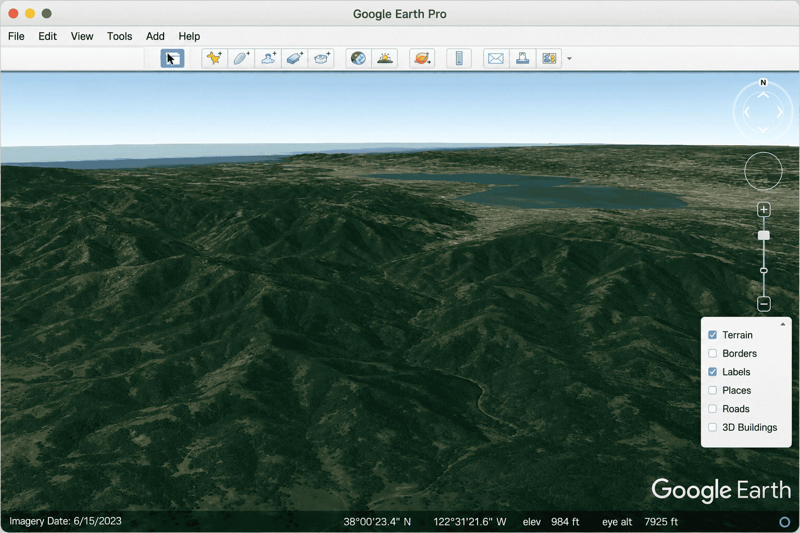Turn on the Roads layer

tap(712, 409)
